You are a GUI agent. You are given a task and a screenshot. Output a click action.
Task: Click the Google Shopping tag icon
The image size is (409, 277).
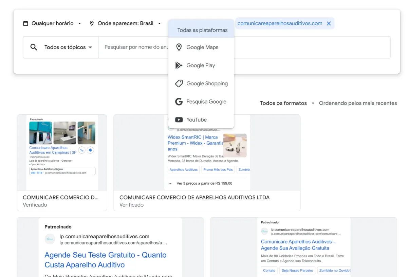(x=179, y=84)
